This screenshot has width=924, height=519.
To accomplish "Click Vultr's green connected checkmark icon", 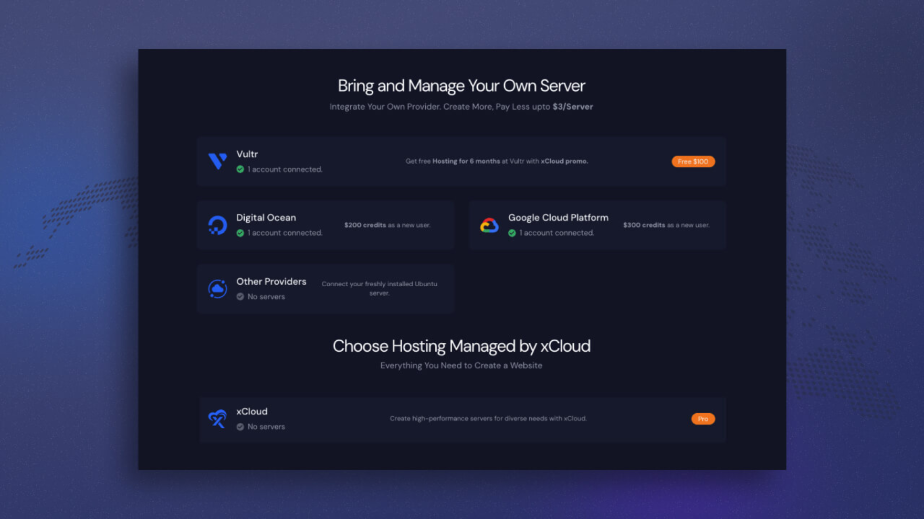I will click(240, 169).
